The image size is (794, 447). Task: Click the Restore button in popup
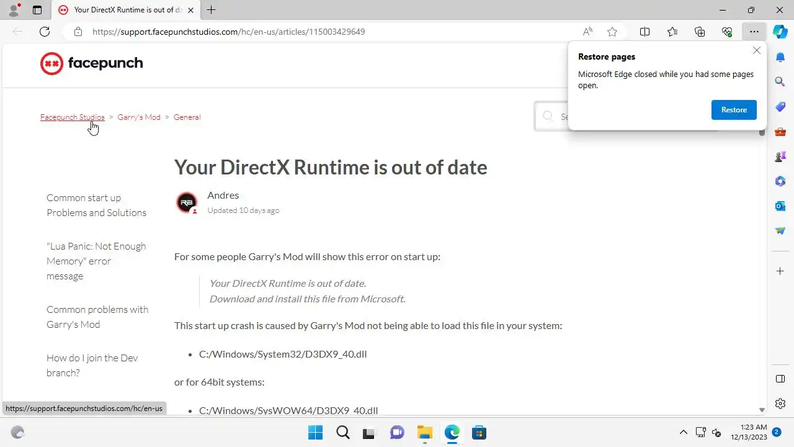(x=734, y=110)
